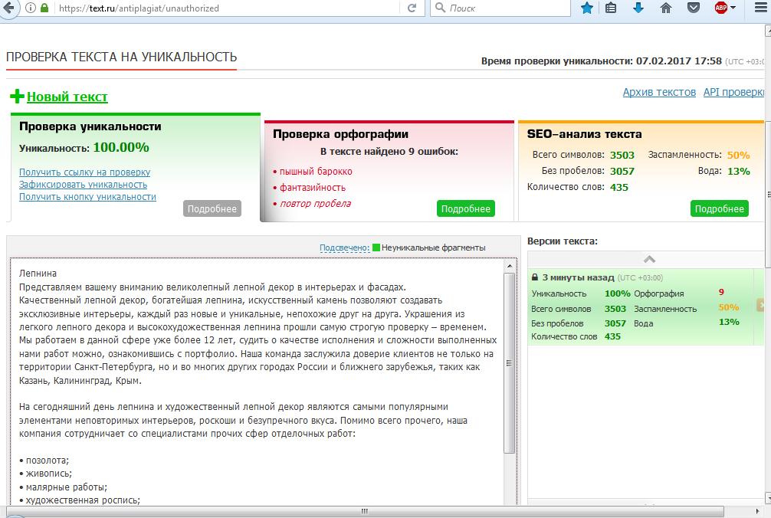Click the browser back arrow button
The image size is (771, 518).
8,8
